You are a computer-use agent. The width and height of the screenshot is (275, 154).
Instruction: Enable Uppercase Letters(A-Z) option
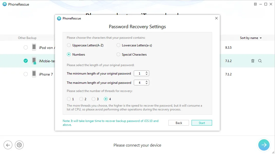(x=69, y=45)
